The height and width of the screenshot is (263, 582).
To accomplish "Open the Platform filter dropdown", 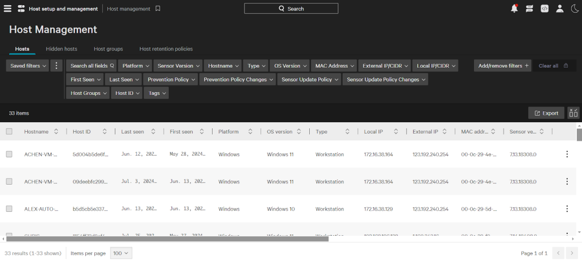I will click(x=135, y=66).
